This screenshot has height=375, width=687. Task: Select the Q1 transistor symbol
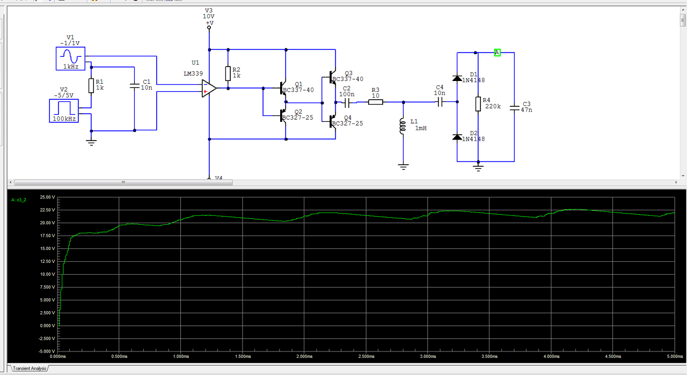[283, 87]
